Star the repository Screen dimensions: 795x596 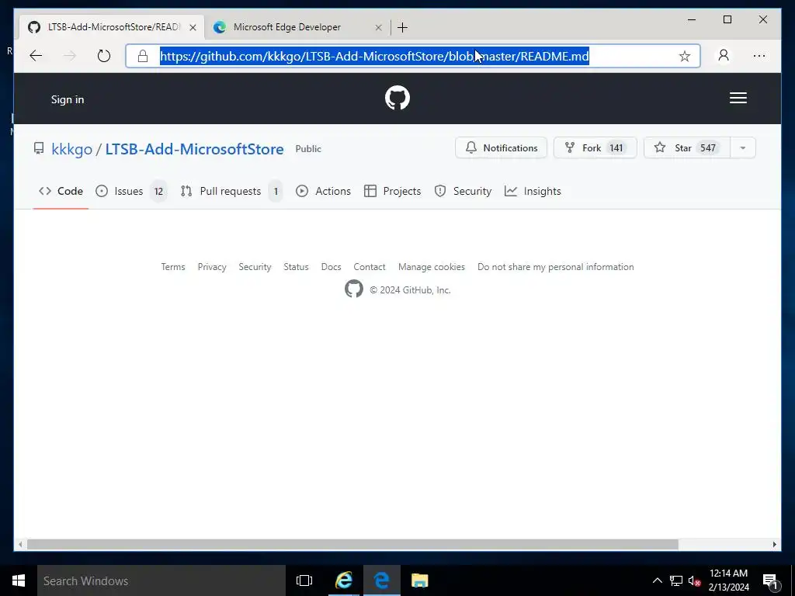(x=687, y=148)
